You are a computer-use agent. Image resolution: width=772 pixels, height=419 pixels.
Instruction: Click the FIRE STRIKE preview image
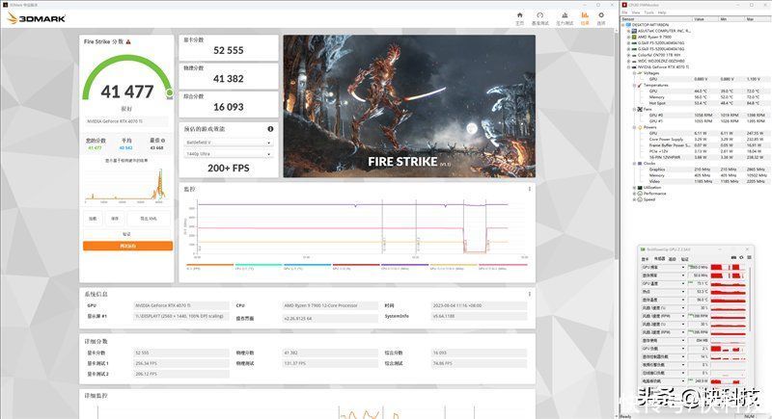409,106
